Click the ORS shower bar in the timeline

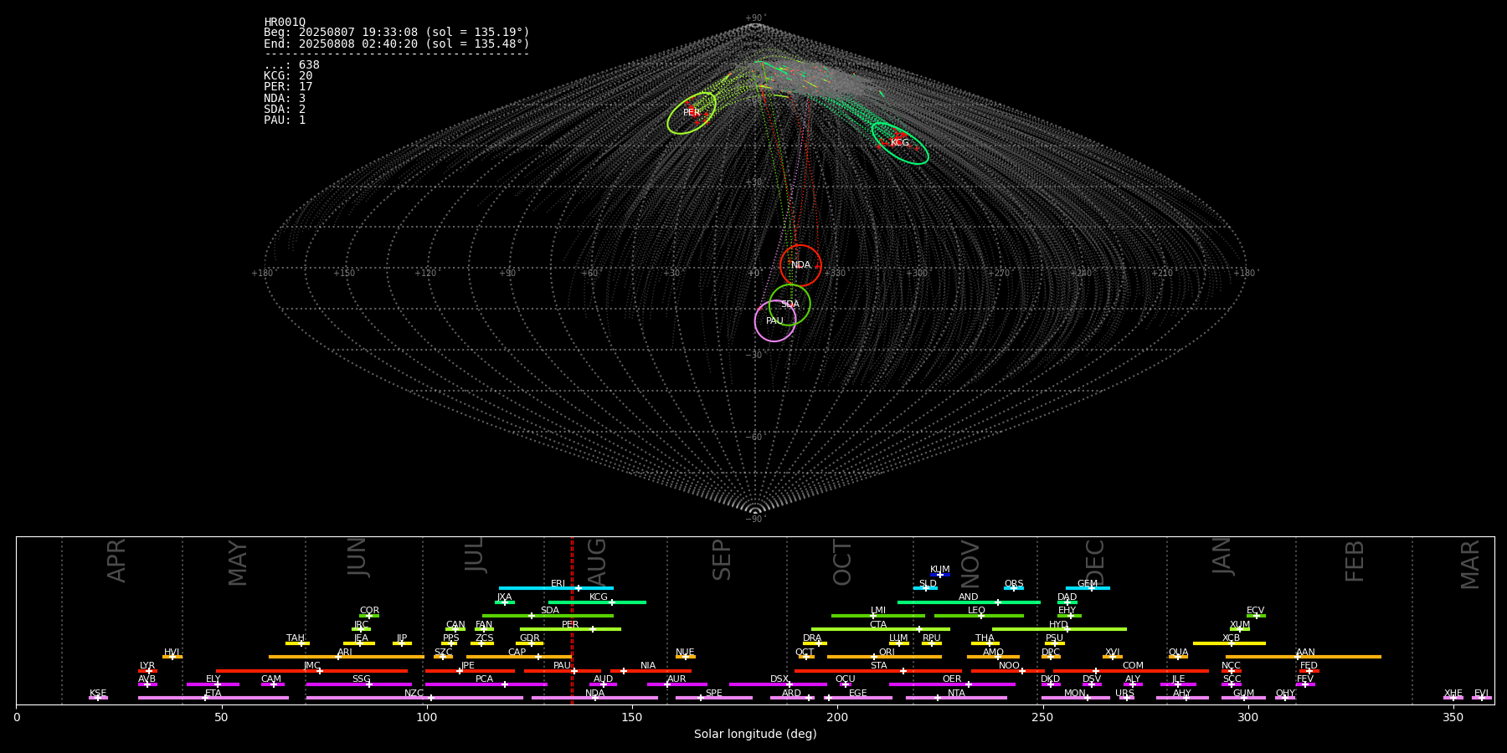click(1014, 588)
